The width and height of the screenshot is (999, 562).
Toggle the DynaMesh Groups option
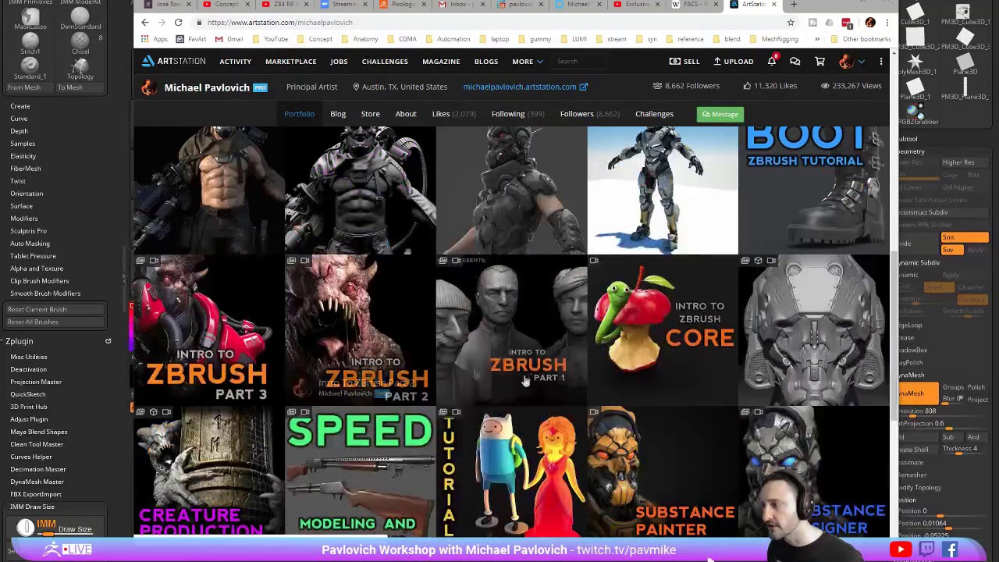(x=953, y=387)
